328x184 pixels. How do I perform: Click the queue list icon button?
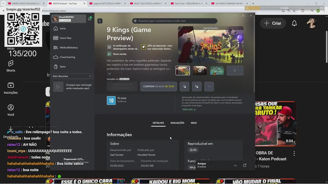pos(197,87)
